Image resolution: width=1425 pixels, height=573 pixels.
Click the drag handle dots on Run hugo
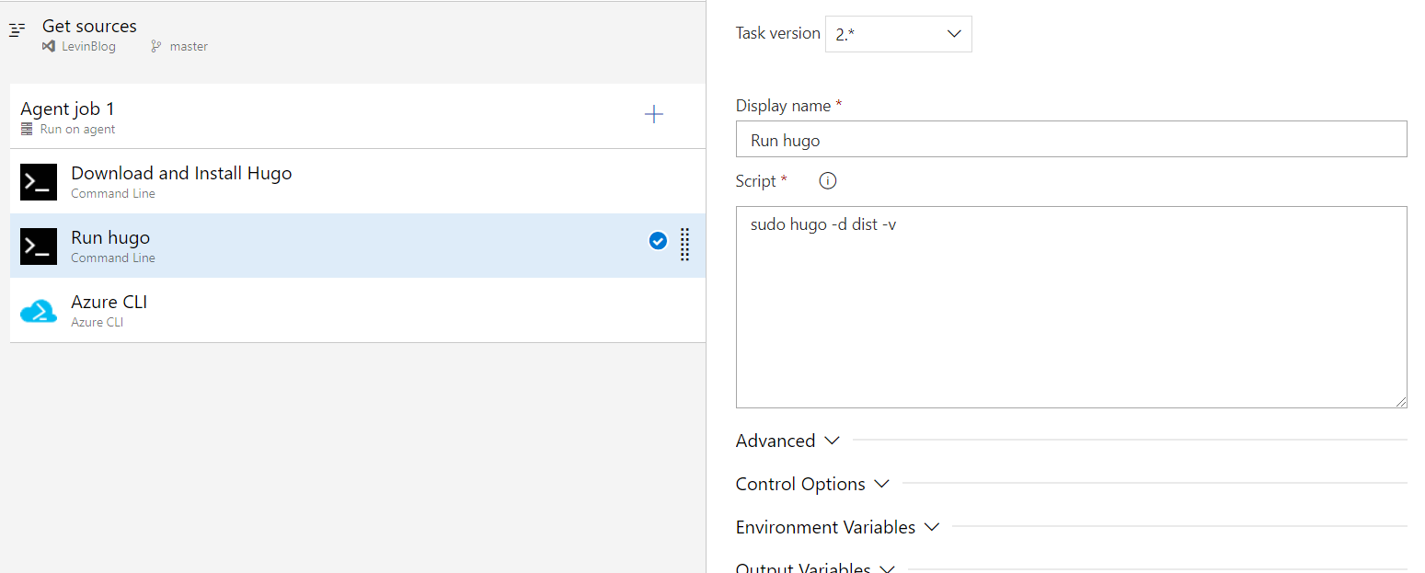tap(684, 244)
